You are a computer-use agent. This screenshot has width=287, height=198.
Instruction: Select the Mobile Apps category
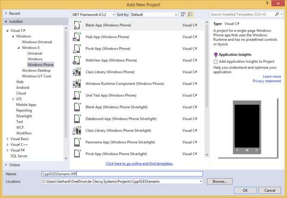26,105
